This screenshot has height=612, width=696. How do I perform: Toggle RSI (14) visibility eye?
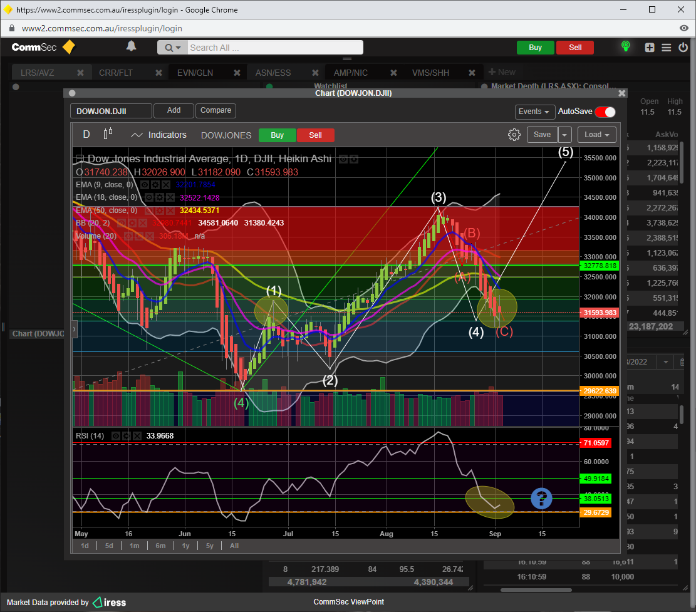[116, 436]
